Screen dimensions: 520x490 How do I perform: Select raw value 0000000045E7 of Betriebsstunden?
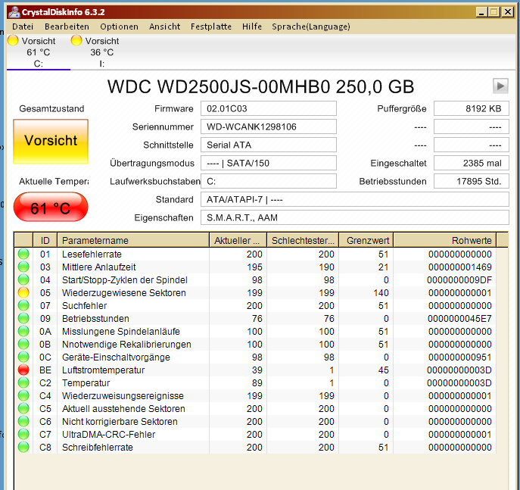tap(459, 319)
